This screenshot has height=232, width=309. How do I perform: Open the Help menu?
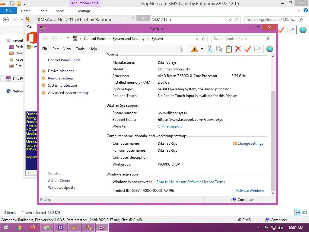pos(93,49)
